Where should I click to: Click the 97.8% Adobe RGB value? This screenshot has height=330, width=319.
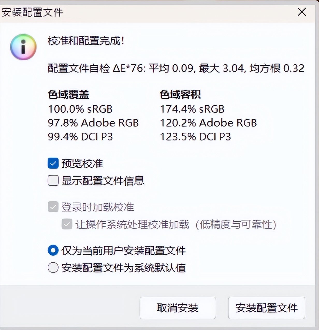[x=93, y=123]
